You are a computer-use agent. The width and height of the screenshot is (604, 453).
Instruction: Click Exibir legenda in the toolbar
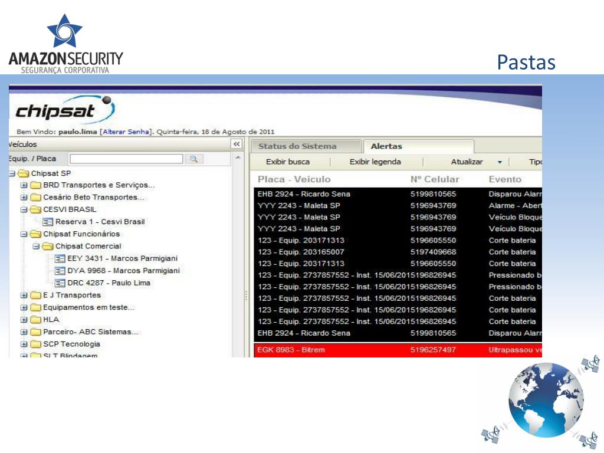pos(375,162)
